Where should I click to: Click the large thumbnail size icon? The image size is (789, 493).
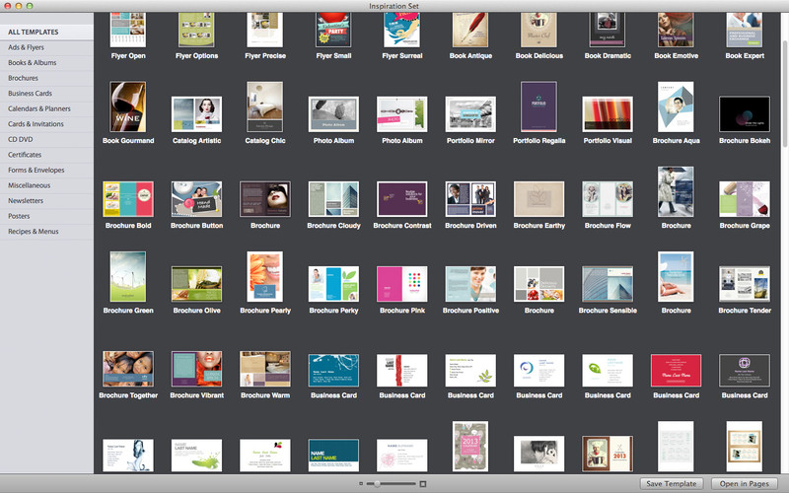point(423,484)
